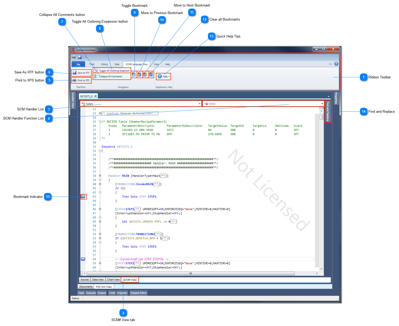Expand the Set statement outline at line 49
The image size is (399, 326).
pyautogui.click(x=100, y=222)
